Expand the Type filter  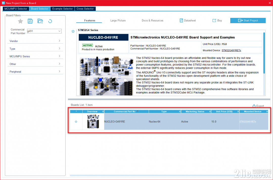click(35, 49)
